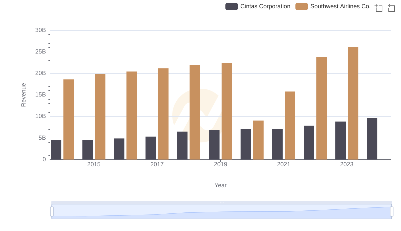The image size is (401, 231).
Task: Click the zoom reset restore icon
Action: 391,8
